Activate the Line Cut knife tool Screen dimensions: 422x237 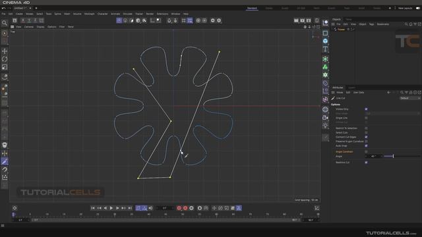[5, 161]
